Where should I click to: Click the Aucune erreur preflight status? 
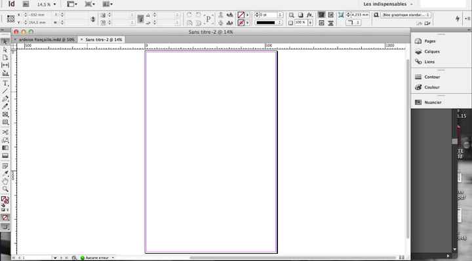pyautogui.click(x=94, y=258)
